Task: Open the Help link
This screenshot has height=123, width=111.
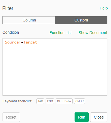Action: click(104, 8)
